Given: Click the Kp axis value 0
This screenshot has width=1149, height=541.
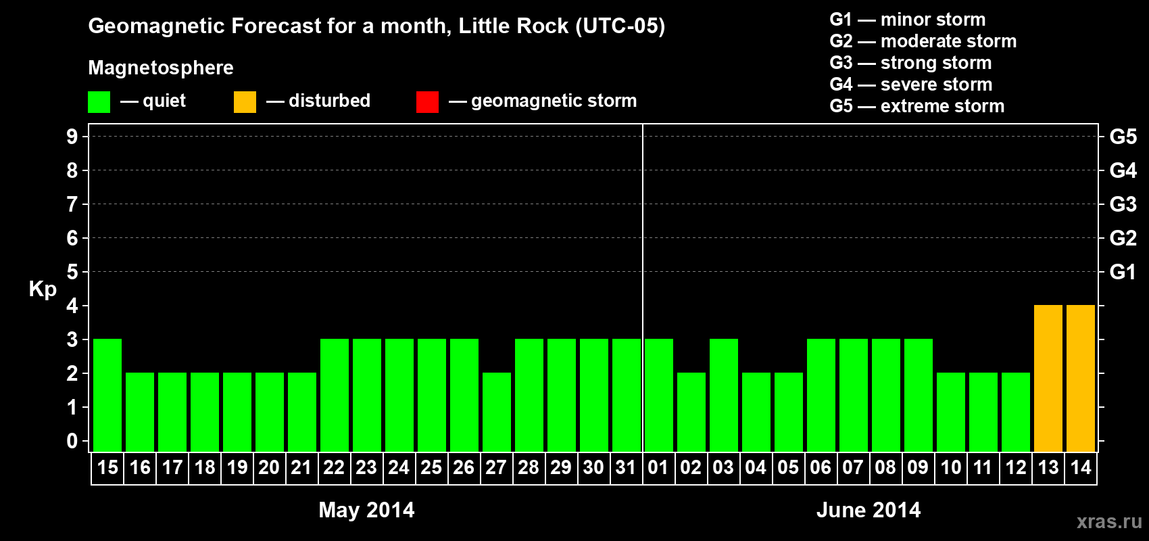Looking at the screenshot, I should tap(72, 441).
